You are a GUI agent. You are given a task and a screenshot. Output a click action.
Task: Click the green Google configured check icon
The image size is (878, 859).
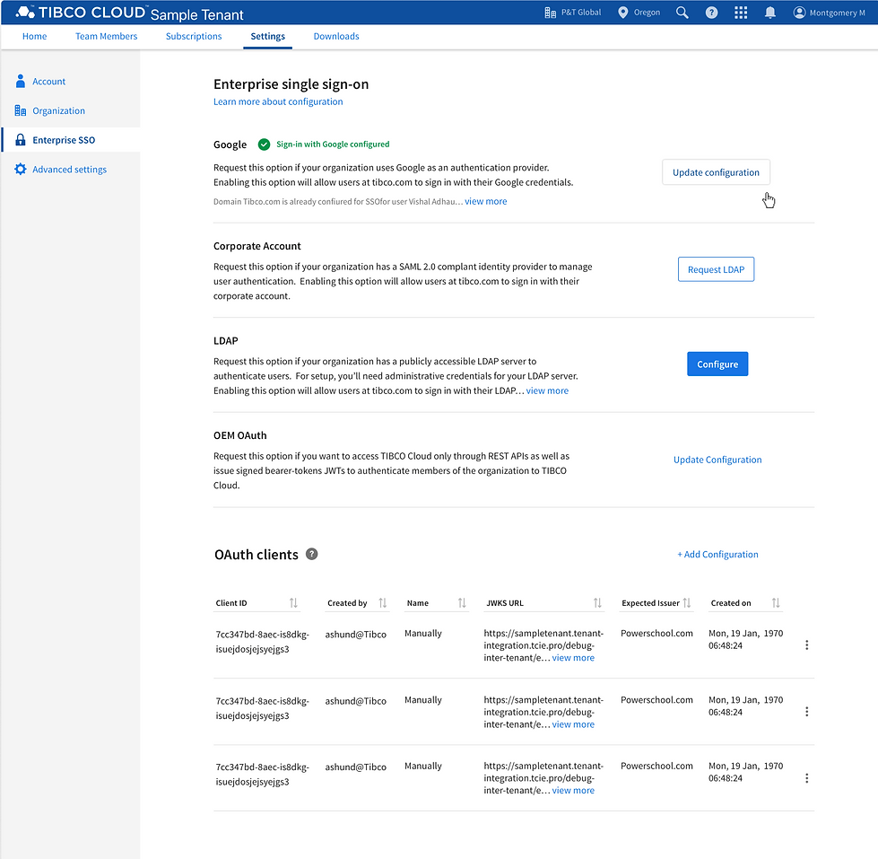264,145
